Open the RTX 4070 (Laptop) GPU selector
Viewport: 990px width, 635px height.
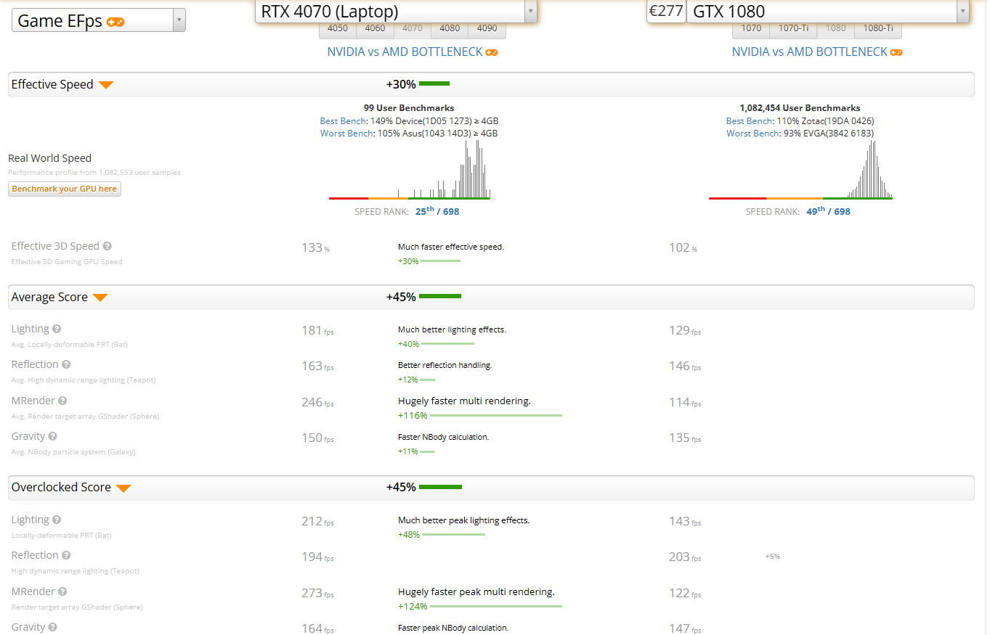pos(396,11)
